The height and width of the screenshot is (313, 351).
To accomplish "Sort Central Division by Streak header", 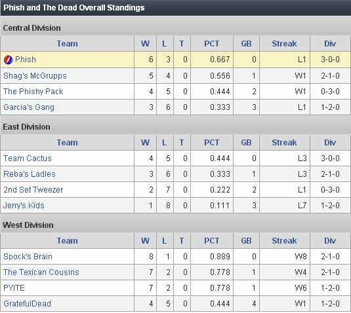I will coord(284,44).
